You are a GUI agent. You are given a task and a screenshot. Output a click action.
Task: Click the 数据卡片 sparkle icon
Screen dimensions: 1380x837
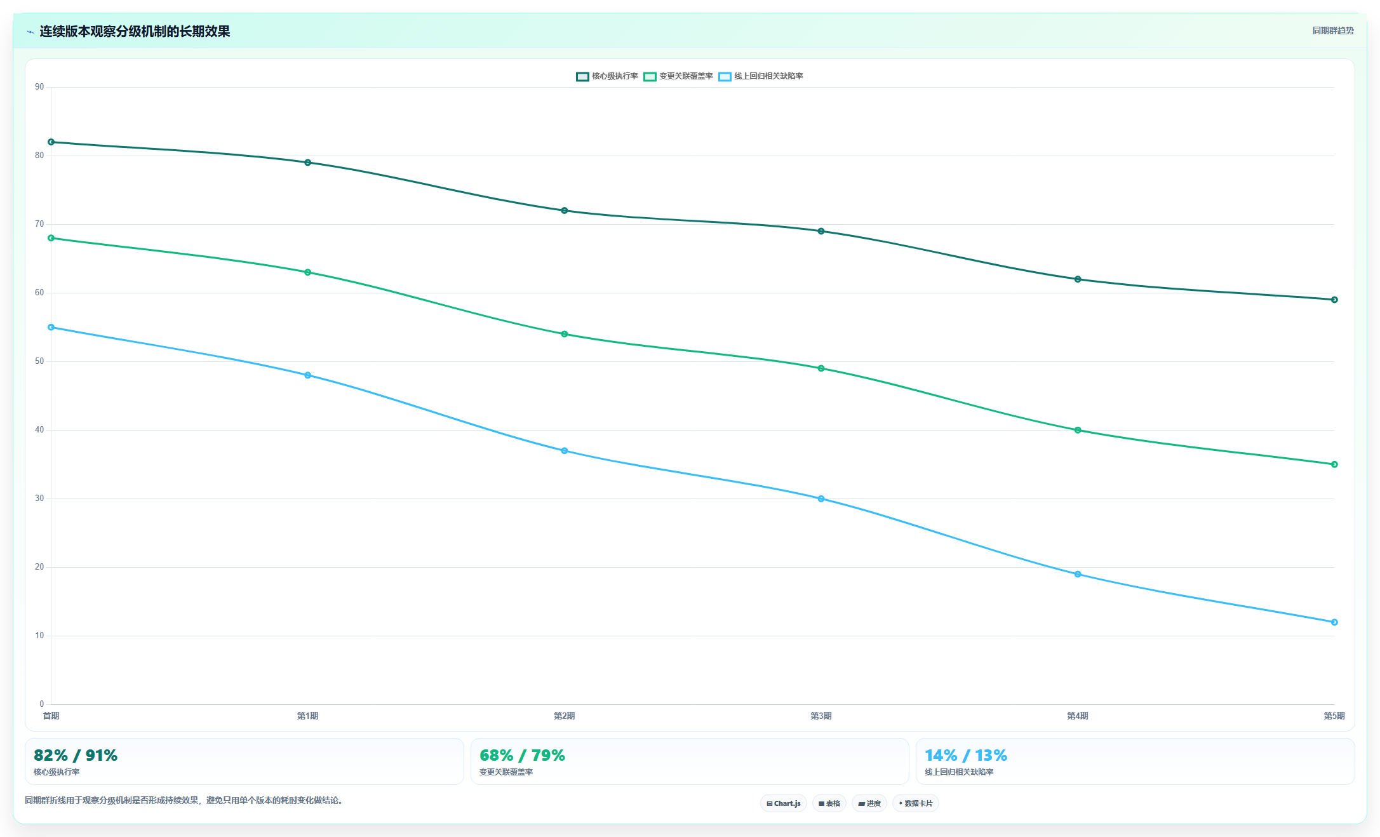pyautogui.click(x=901, y=803)
